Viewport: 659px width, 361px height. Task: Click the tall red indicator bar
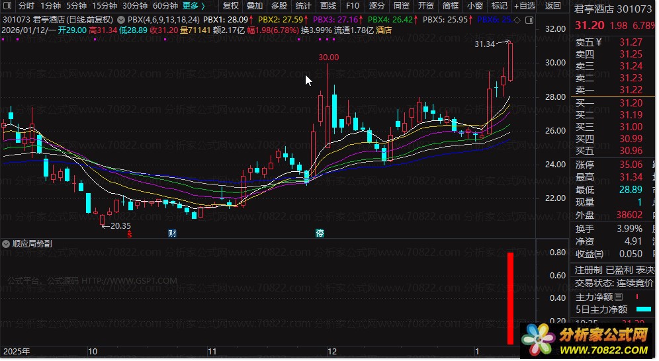510,298
